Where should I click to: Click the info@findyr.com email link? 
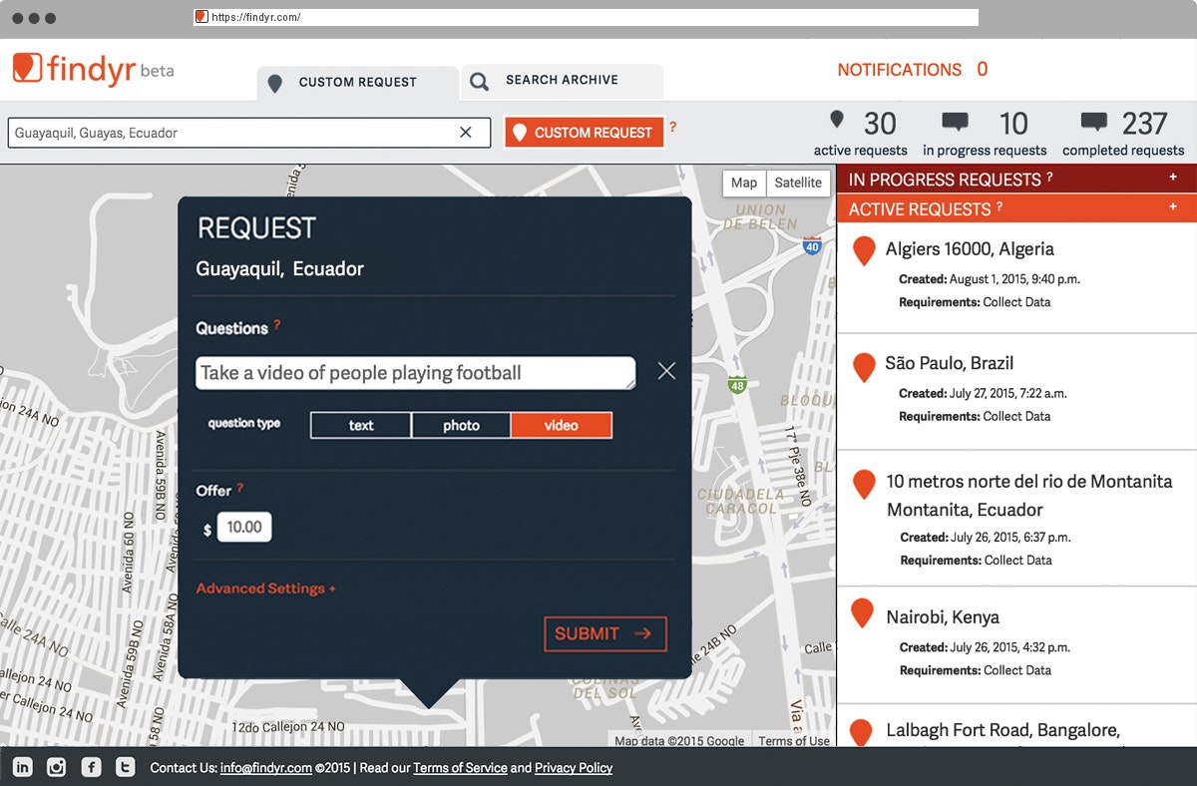coord(266,768)
